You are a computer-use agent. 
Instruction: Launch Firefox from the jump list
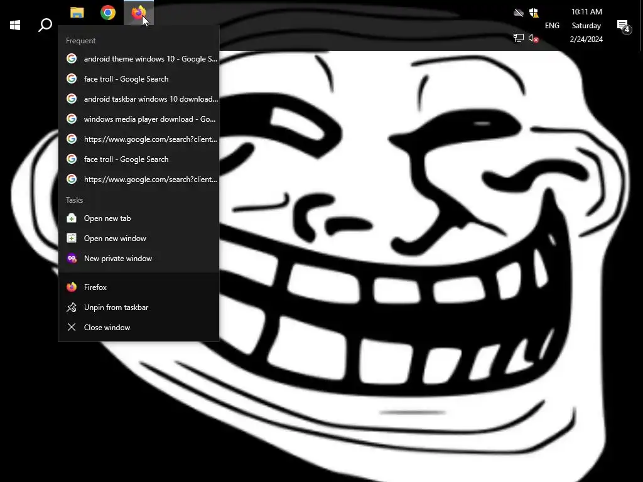pyautogui.click(x=139, y=287)
